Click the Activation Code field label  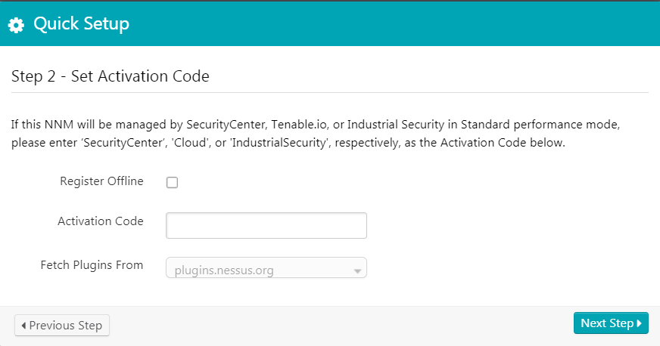click(100, 221)
